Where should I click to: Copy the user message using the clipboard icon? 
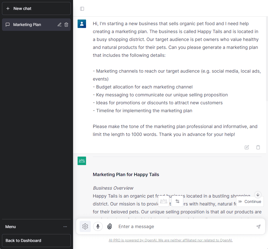tap(258, 147)
